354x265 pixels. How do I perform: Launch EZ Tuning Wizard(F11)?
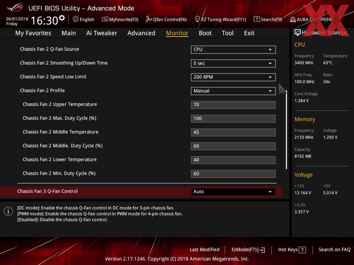tap(220, 19)
